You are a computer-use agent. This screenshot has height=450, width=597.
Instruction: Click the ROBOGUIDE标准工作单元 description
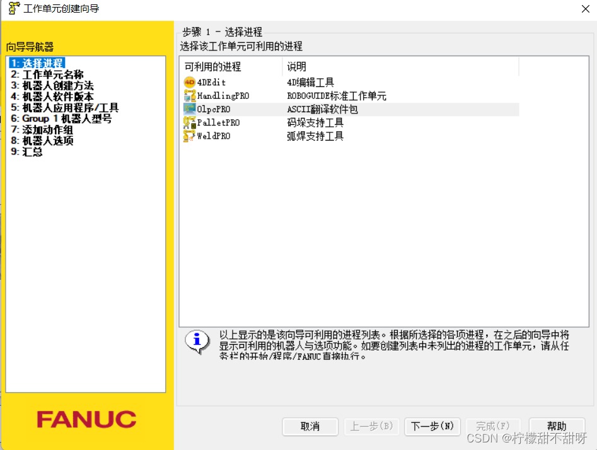tap(337, 96)
